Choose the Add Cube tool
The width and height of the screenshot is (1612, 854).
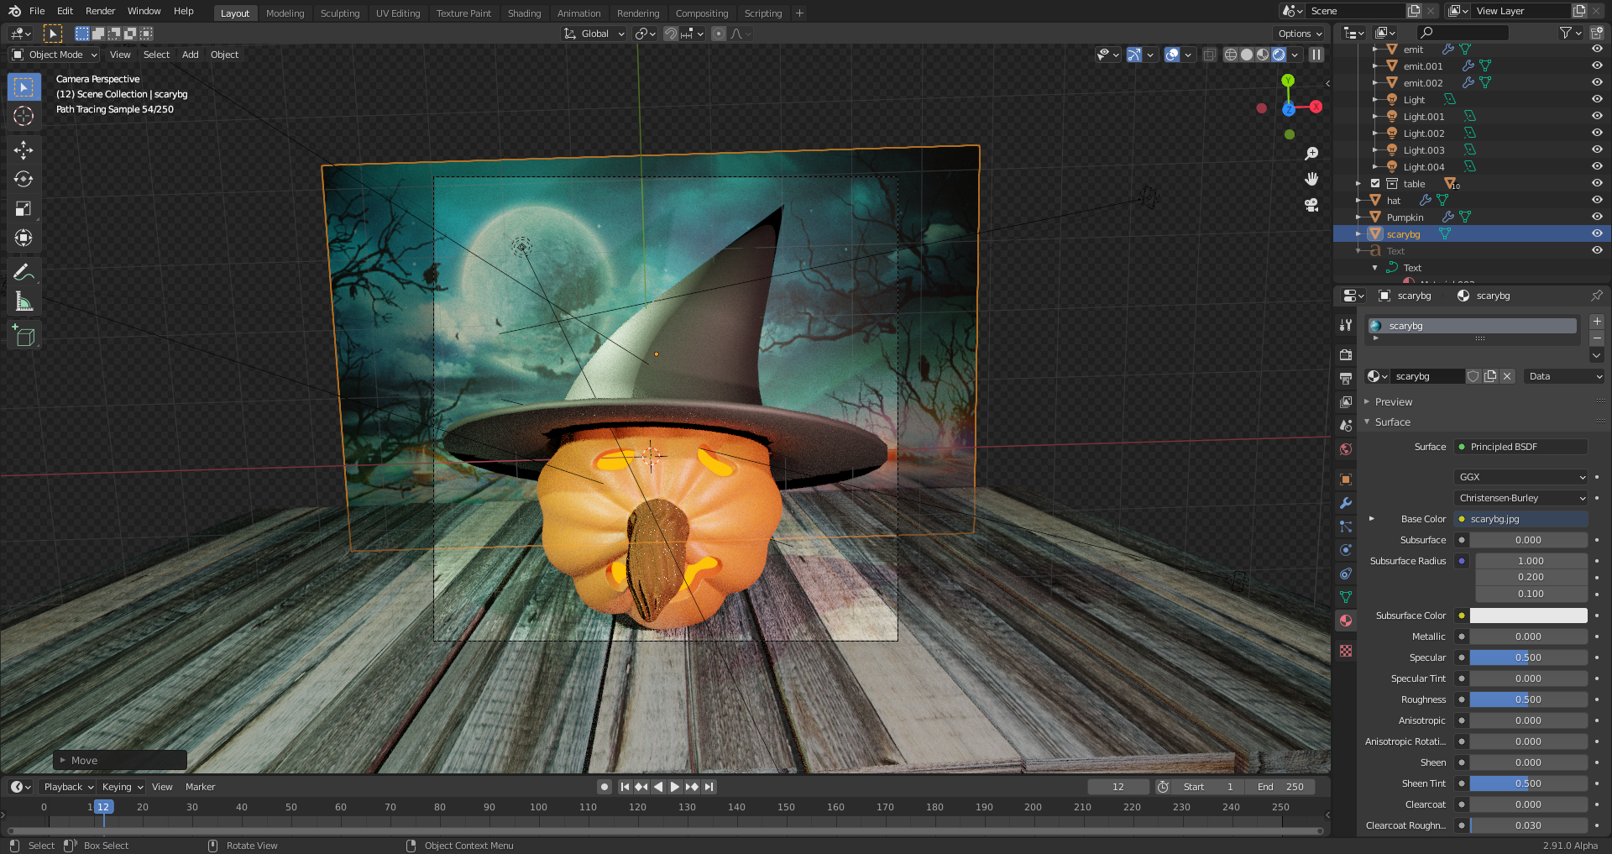click(x=24, y=336)
